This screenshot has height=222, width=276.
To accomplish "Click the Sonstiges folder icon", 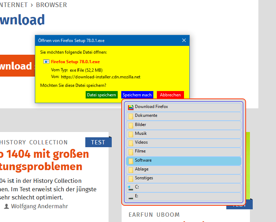I will (x=131, y=179).
